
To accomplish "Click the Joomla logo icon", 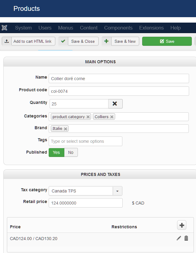I will click(5, 28).
